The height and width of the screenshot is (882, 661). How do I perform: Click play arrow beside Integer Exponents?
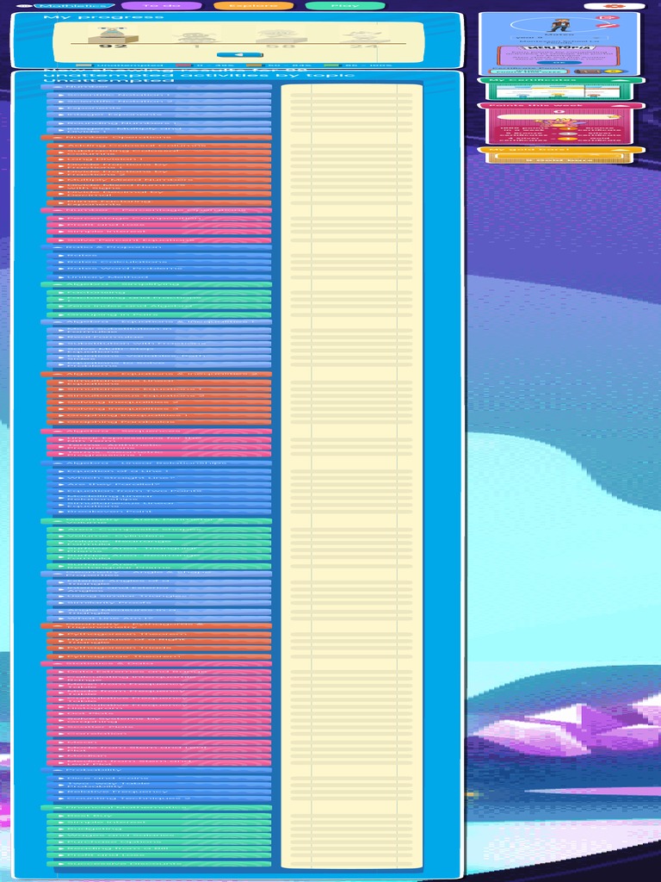(61, 115)
